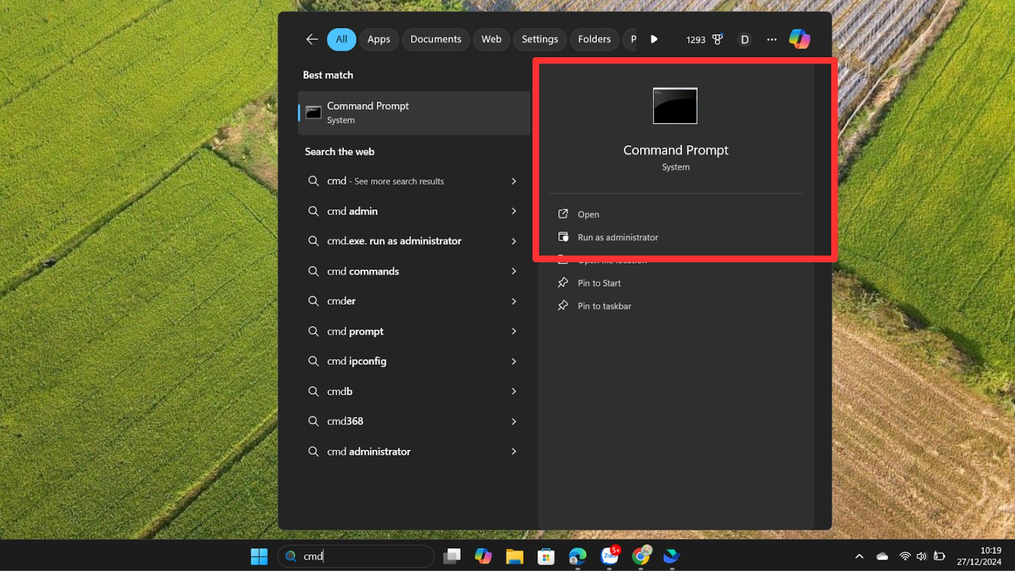Open Microsoft Store from the taskbar
This screenshot has height=571, width=1015.
[x=546, y=556]
